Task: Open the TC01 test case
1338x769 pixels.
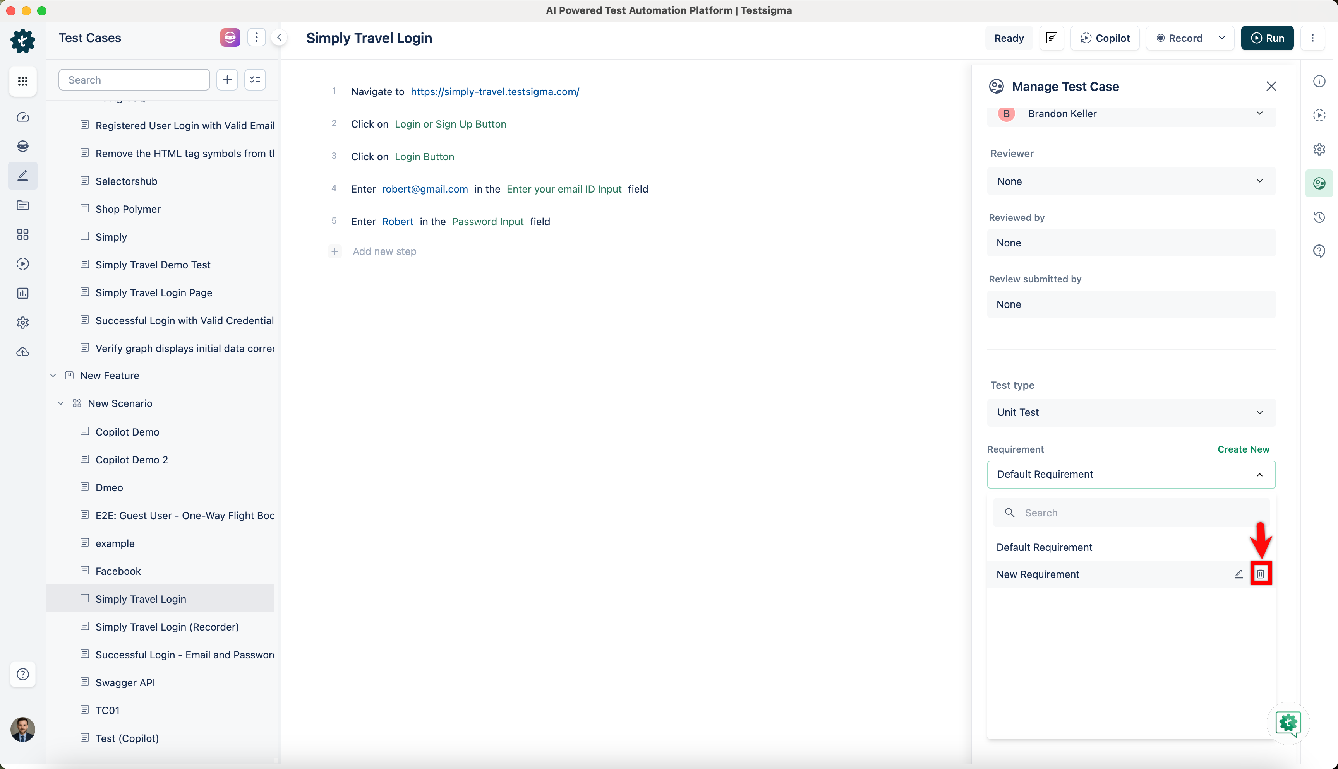Action: point(107,710)
